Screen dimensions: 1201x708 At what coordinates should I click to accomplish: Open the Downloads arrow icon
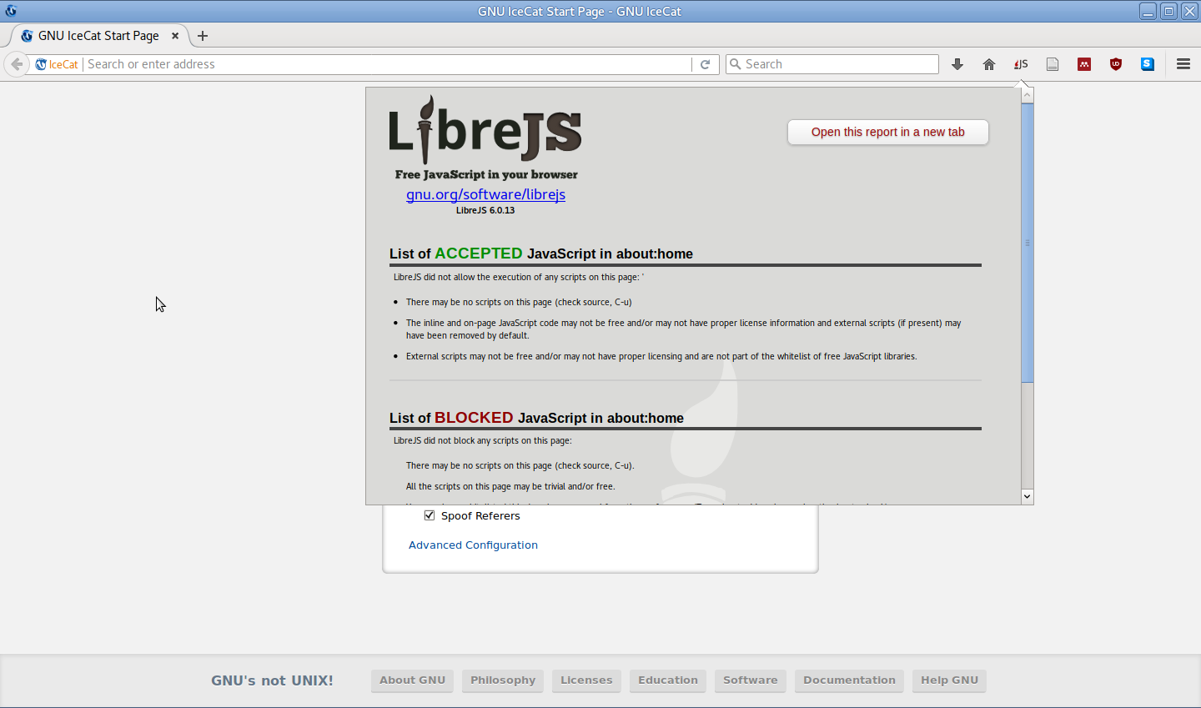click(x=957, y=64)
